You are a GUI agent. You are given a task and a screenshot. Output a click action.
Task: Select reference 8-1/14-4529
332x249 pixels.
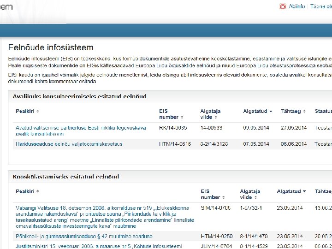(x=254, y=246)
